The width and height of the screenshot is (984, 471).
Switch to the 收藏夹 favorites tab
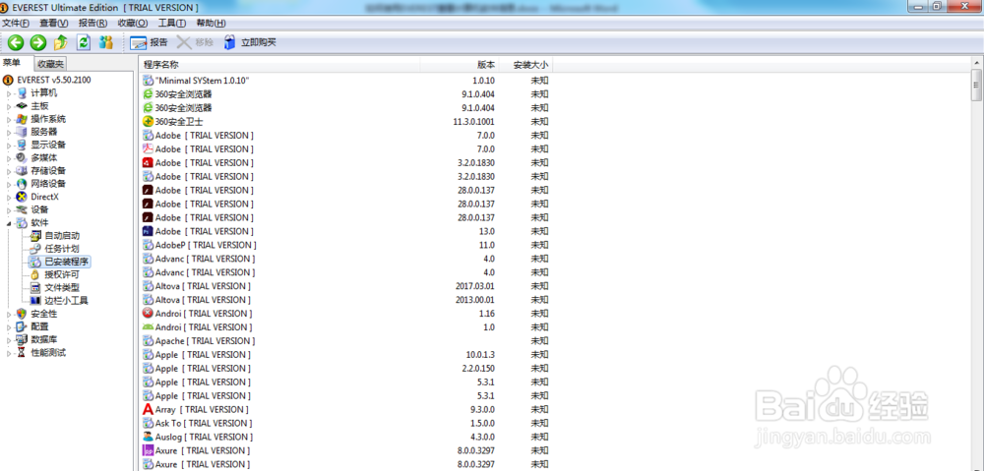pos(49,64)
